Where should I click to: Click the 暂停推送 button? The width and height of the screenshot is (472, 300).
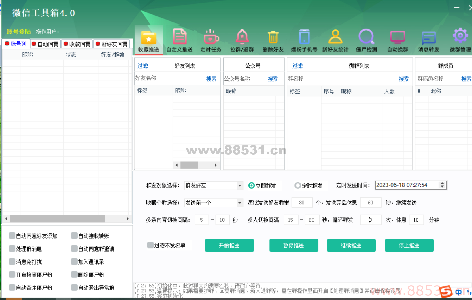[x=294, y=245]
